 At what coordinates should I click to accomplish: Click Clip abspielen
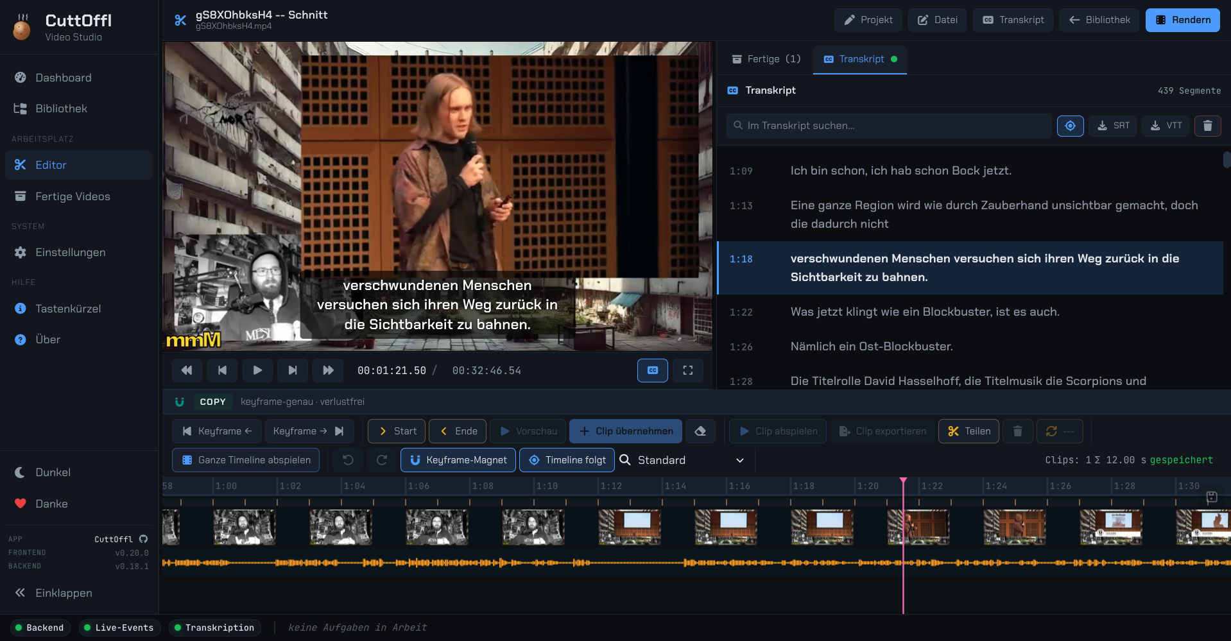coord(778,431)
